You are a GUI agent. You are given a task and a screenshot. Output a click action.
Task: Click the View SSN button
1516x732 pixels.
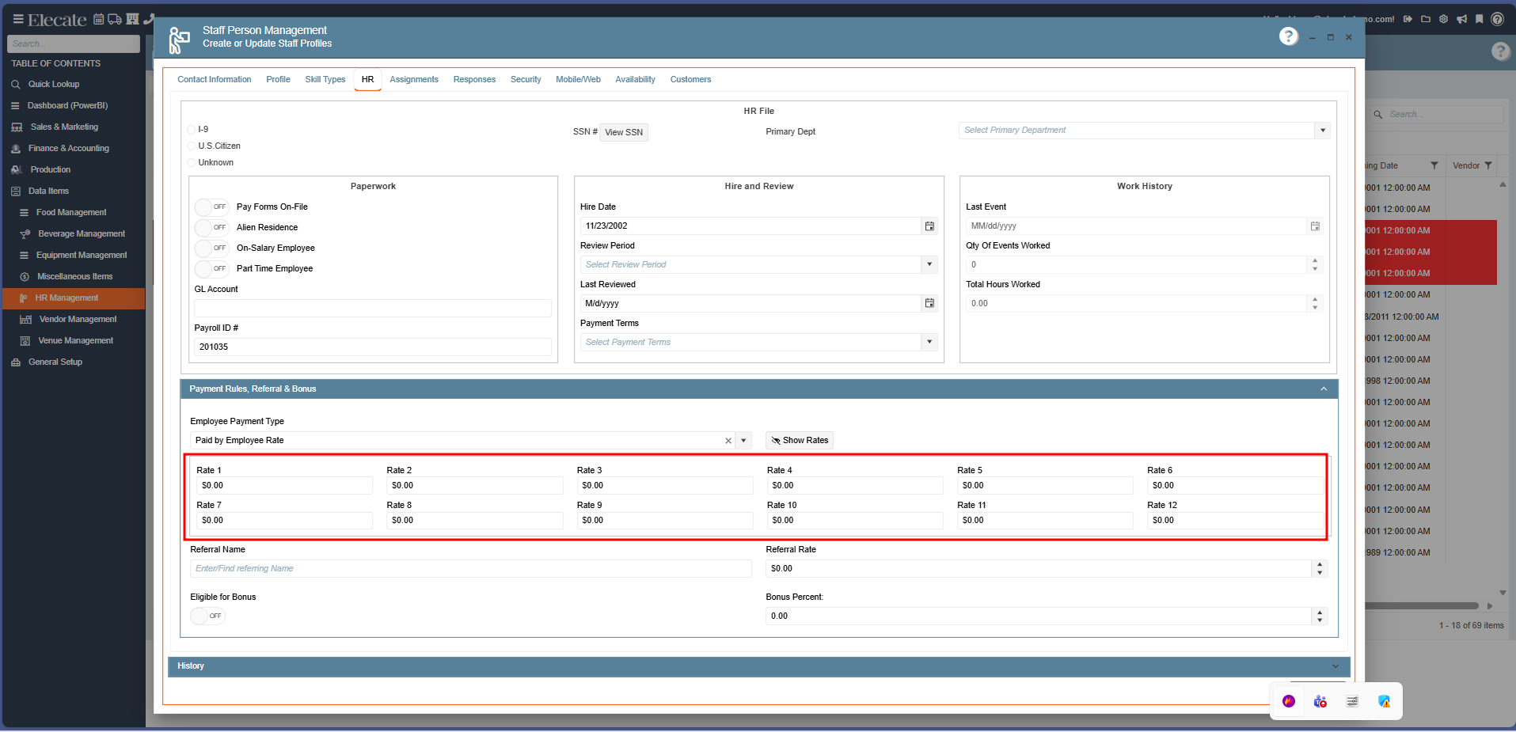click(623, 133)
